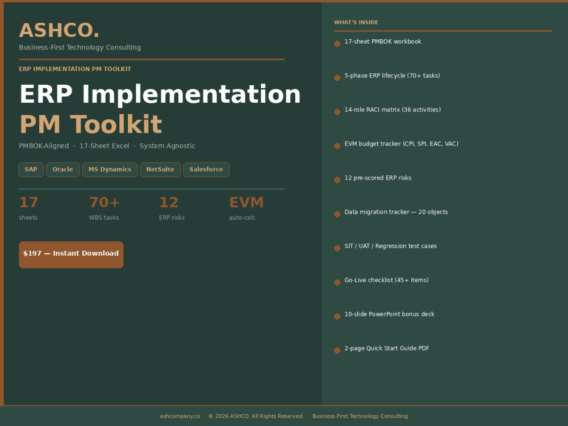This screenshot has height=426, width=568.
Task: Click '© 2026 ASHCO. All Rights Reserved.' footer text
Action: click(x=256, y=416)
